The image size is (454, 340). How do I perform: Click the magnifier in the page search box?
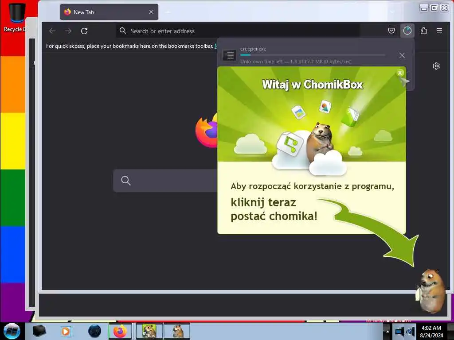[x=125, y=181]
